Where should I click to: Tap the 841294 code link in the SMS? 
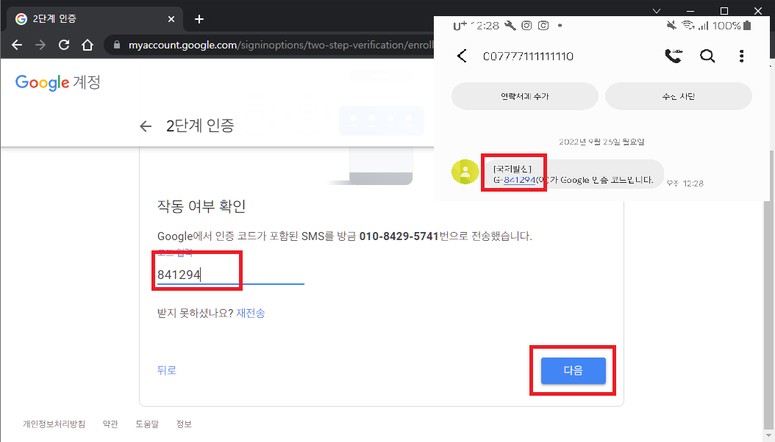click(x=519, y=180)
